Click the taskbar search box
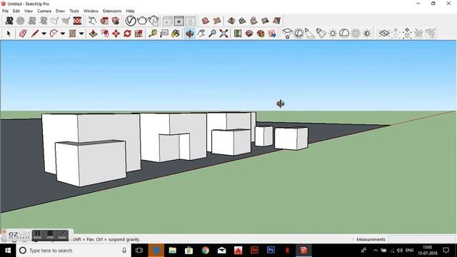This screenshot has height=257, width=457. point(74,251)
